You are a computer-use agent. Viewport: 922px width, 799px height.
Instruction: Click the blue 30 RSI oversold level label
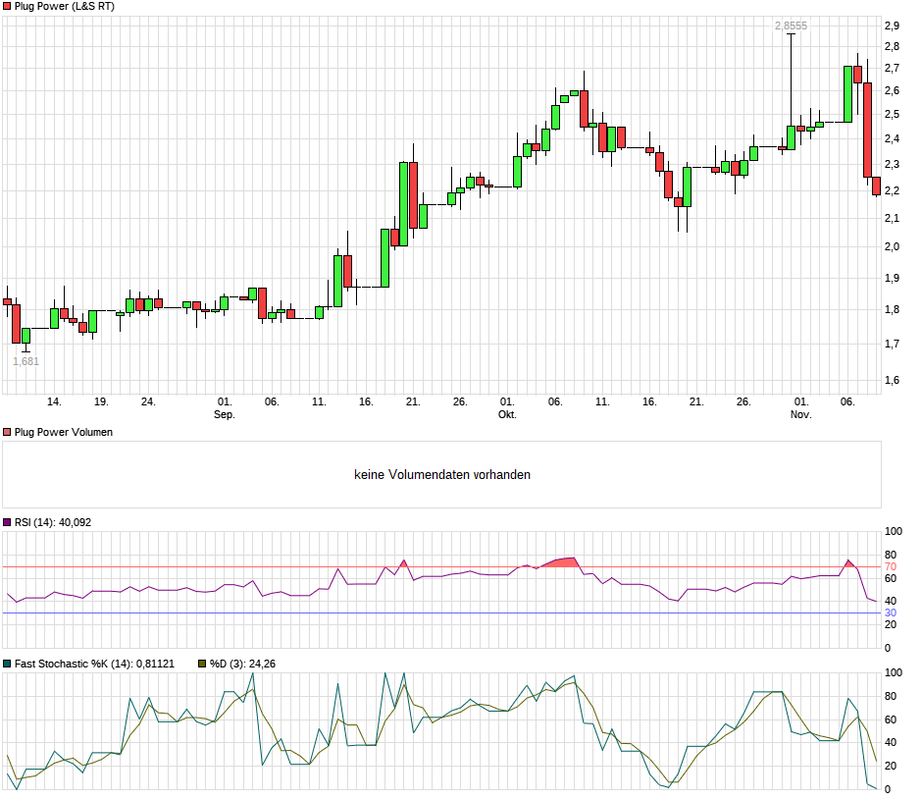point(892,613)
